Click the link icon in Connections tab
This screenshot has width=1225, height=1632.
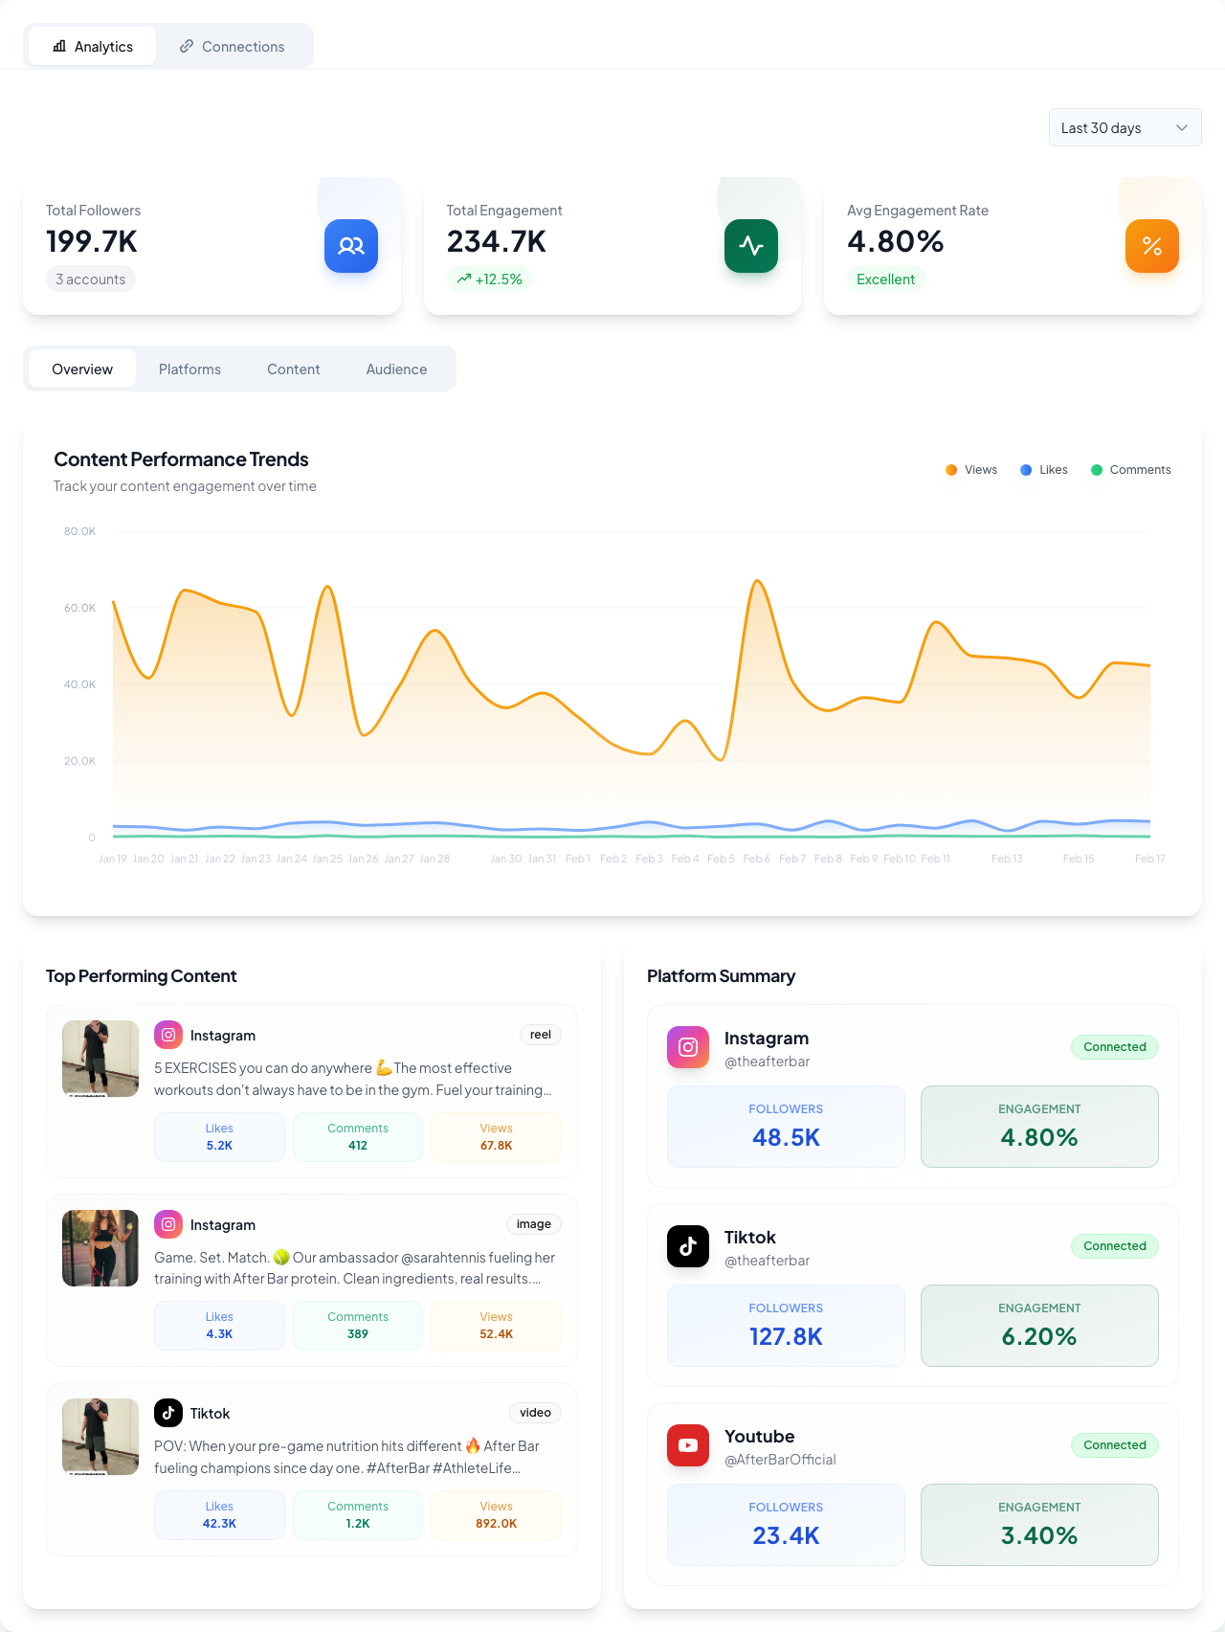pos(187,46)
